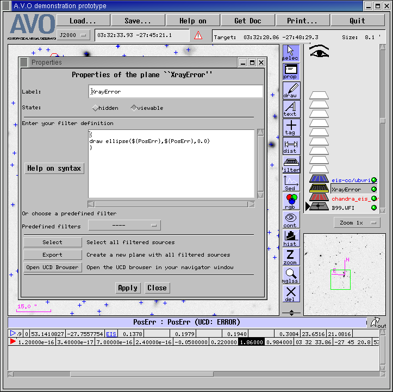
Task: Open the J2000 coordinate frame dropdown
Action: (74, 35)
